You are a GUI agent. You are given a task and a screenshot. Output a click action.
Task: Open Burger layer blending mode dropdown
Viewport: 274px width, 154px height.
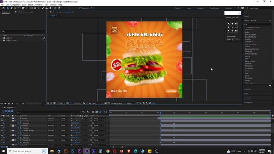tap(52, 118)
